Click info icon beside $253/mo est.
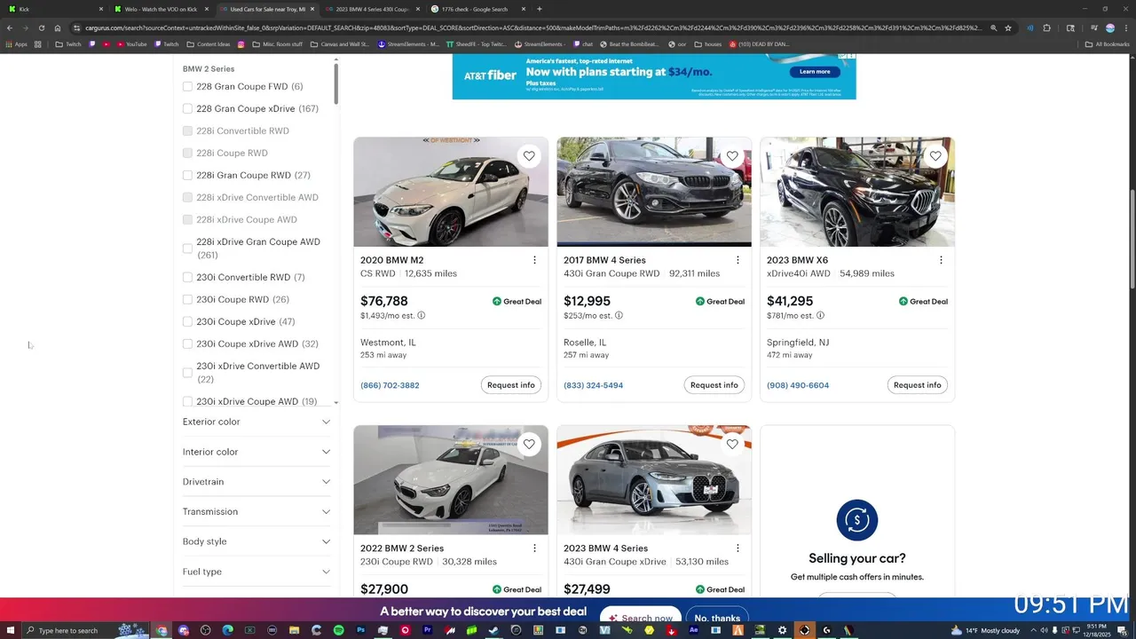The image size is (1136, 639). 619,316
